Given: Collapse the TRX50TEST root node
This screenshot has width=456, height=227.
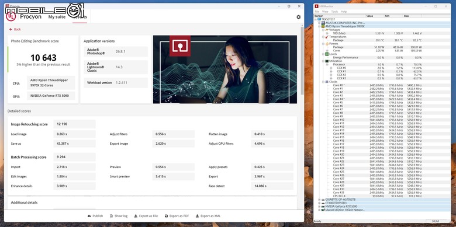Looking at the screenshot, I should coord(316,19).
